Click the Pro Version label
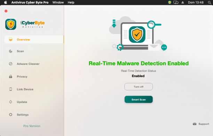This screenshot has height=136, width=213. pos(32,126)
